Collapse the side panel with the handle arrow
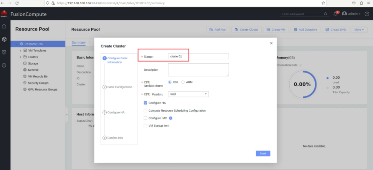 pos(67,115)
